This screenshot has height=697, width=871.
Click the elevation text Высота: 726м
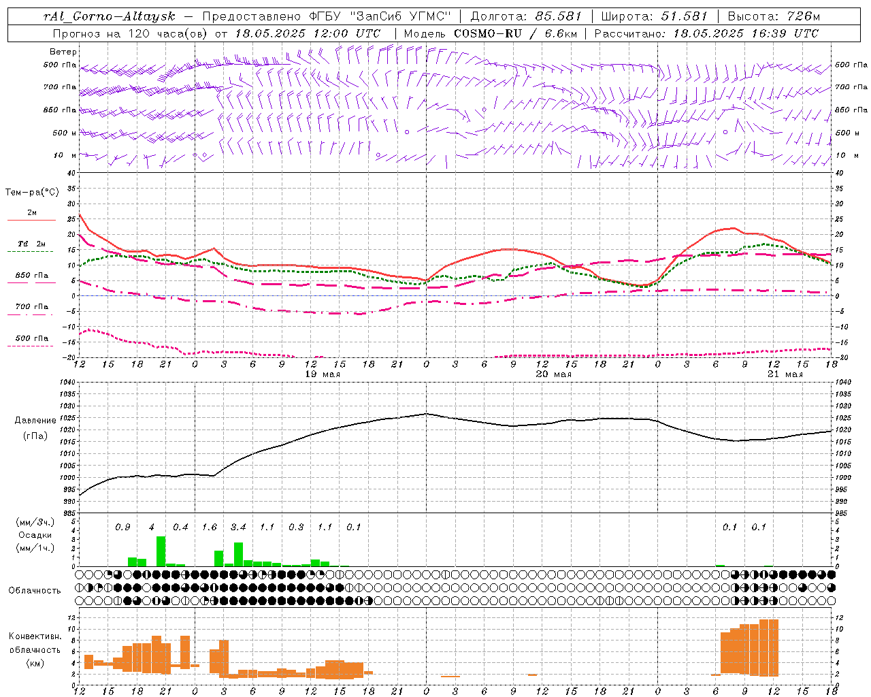tap(774, 16)
